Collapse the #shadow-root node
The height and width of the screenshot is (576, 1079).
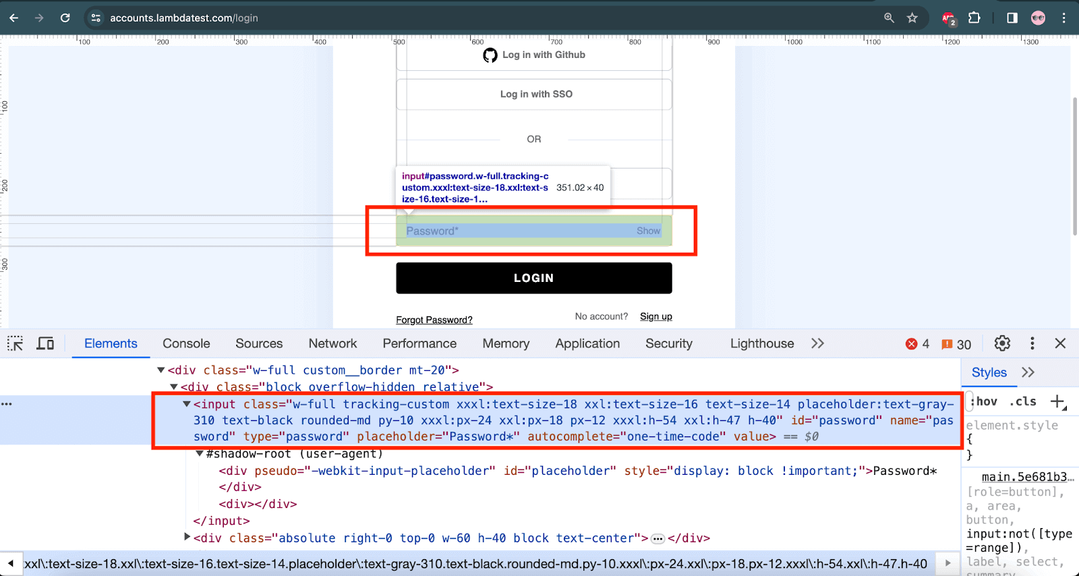(200, 454)
